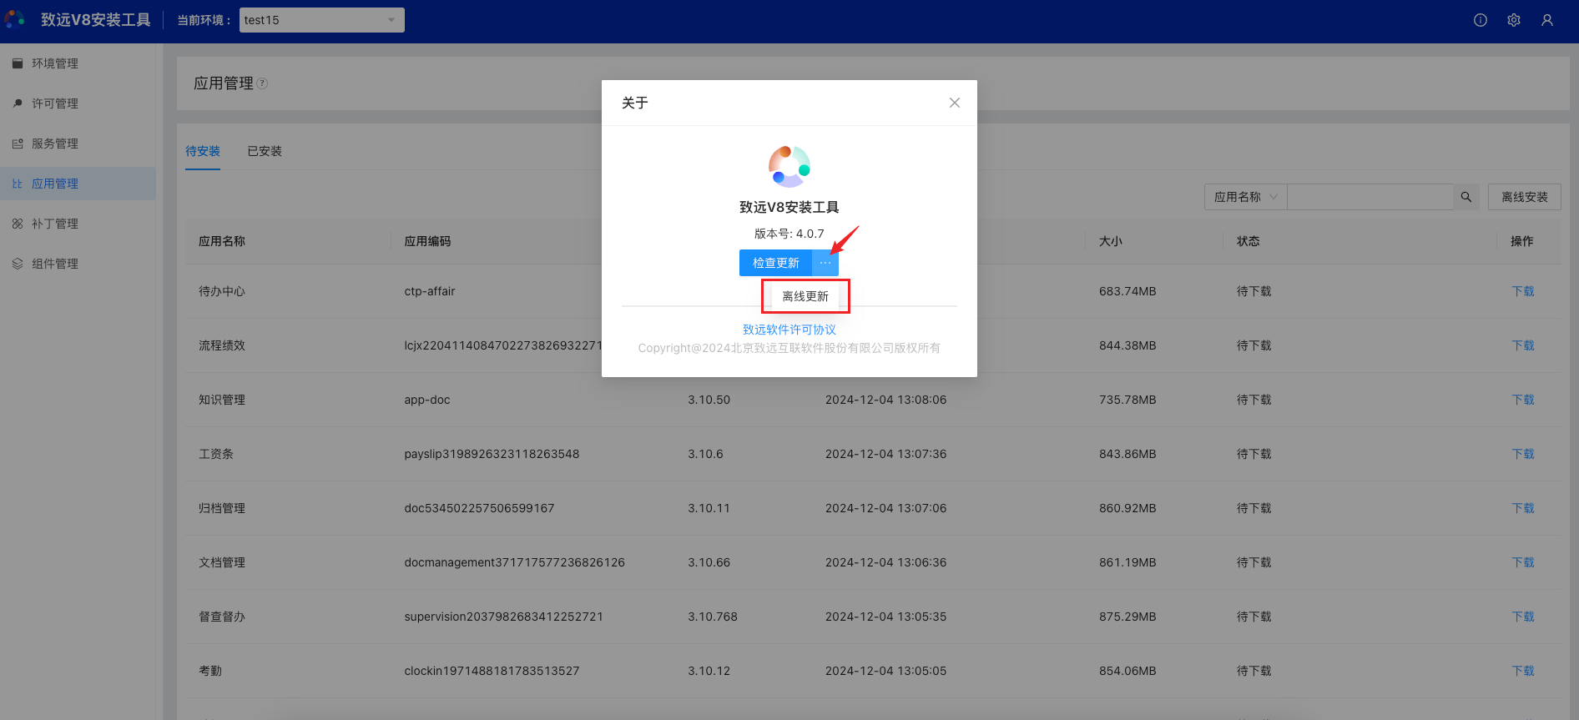The height and width of the screenshot is (720, 1579).
Task: Select the ctp-affair code cell
Action: tap(430, 291)
